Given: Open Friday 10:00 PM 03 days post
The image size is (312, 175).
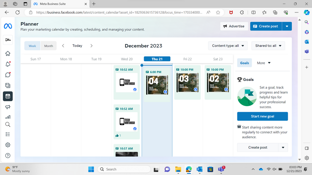Looking at the screenshot, I should coord(187,83).
